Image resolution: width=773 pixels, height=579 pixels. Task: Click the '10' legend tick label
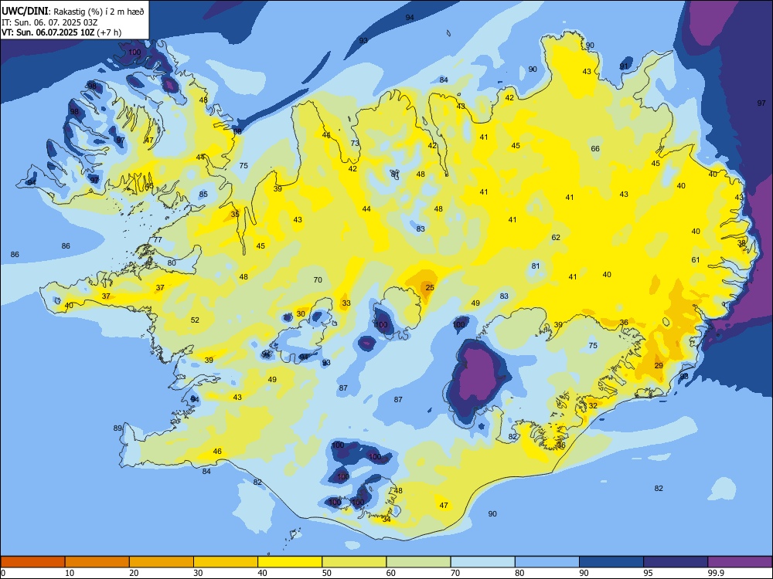[x=70, y=573]
